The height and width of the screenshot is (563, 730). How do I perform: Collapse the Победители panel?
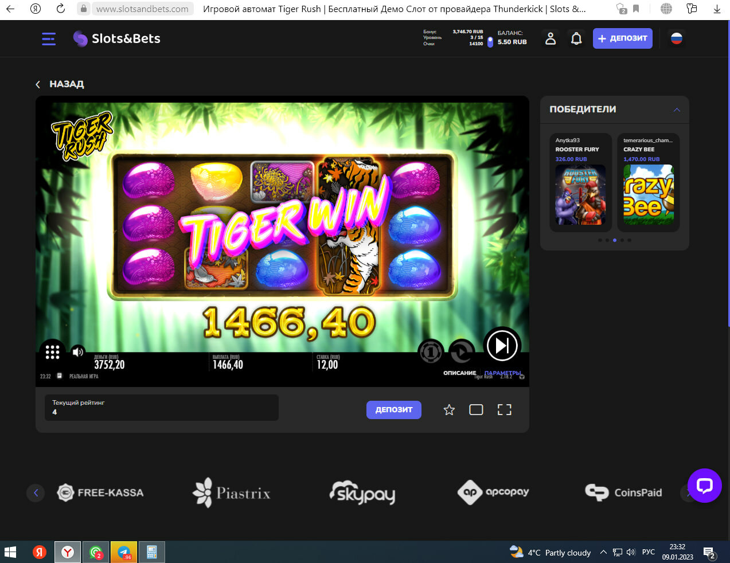[x=677, y=110]
